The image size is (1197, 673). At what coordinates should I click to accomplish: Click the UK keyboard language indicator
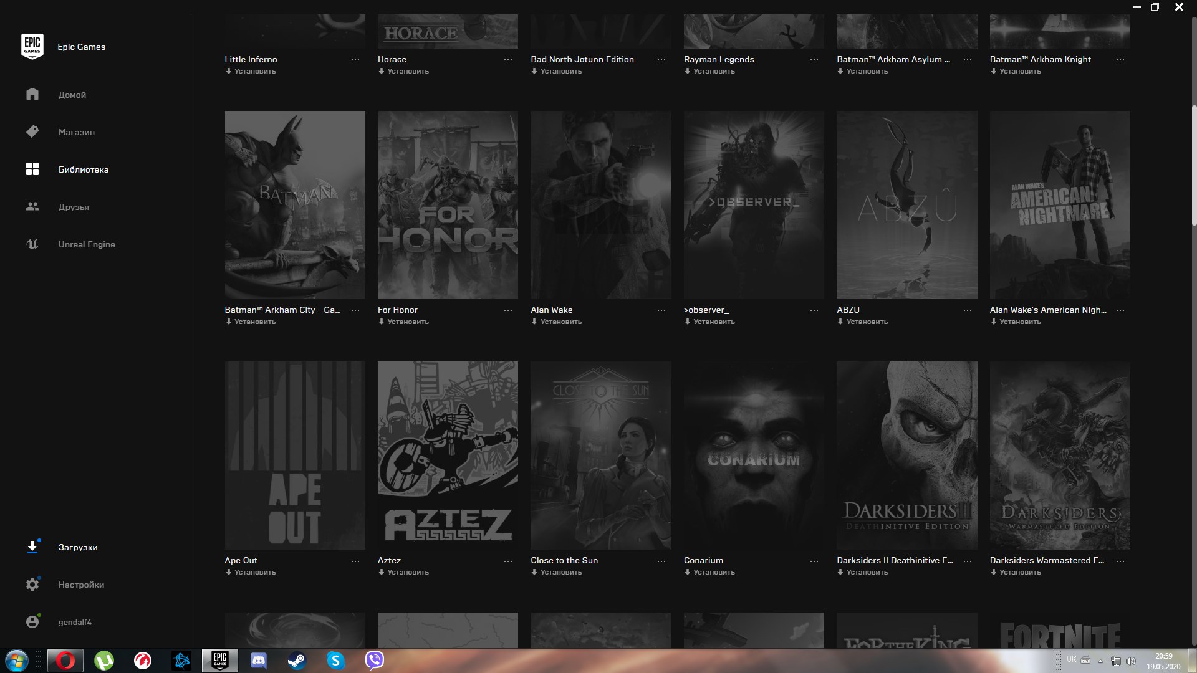(x=1071, y=659)
